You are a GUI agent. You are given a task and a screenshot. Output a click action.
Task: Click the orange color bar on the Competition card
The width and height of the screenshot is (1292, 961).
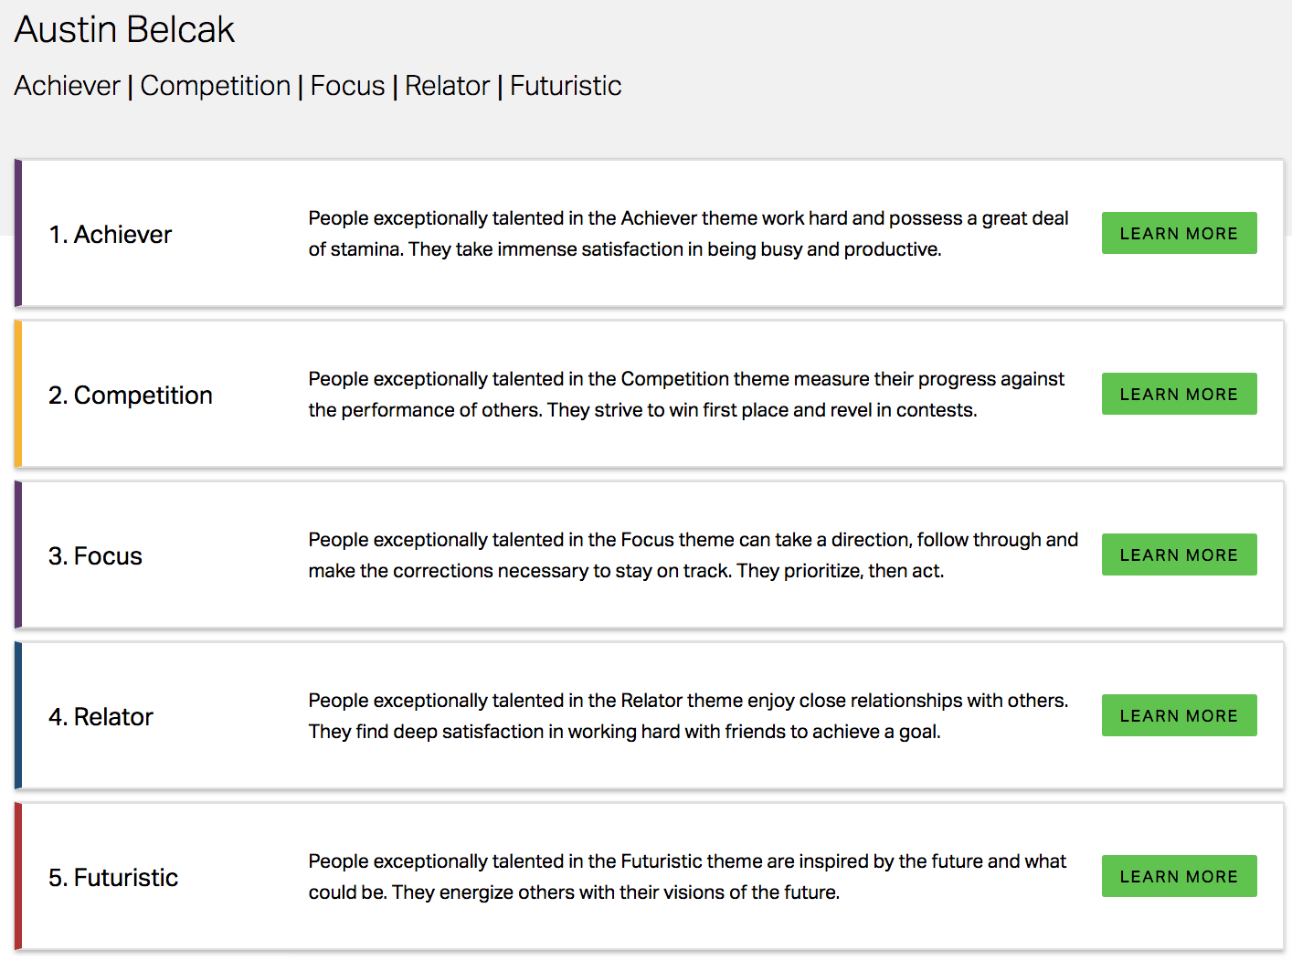tap(18, 394)
